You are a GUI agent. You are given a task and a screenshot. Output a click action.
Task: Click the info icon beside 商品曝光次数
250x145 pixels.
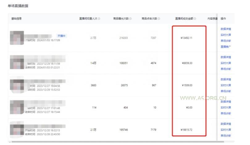(131, 18)
